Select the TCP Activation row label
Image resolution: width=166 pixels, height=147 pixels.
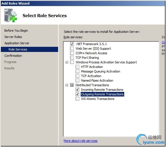click(91, 76)
